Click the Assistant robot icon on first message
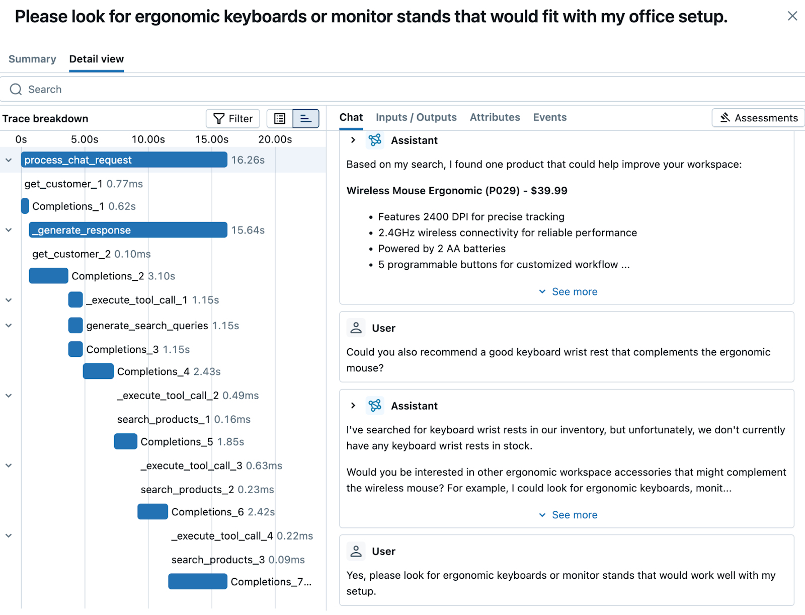Viewport: 805px width, 615px height. pos(375,140)
